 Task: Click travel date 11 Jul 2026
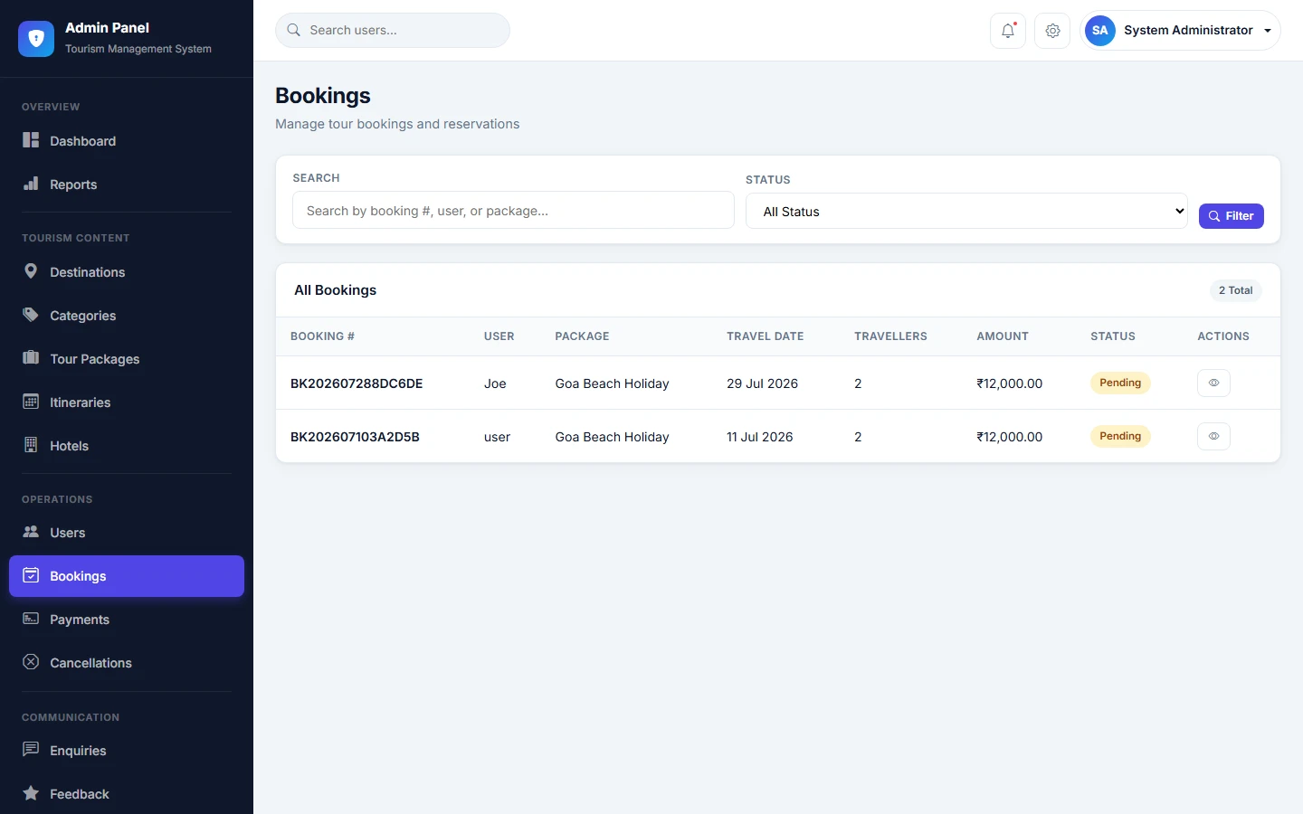(x=759, y=437)
